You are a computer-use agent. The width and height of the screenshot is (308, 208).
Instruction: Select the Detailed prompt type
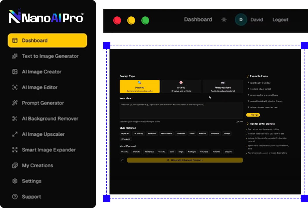pyautogui.click(x=140, y=87)
